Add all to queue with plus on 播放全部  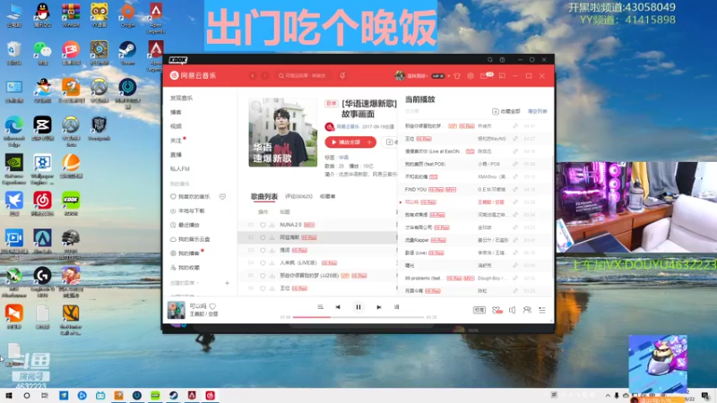click(369, 142)
